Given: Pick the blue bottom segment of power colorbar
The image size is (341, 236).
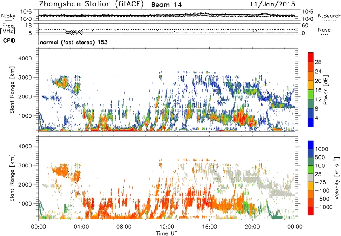Looking at the screenshot, I should (311, 122).
